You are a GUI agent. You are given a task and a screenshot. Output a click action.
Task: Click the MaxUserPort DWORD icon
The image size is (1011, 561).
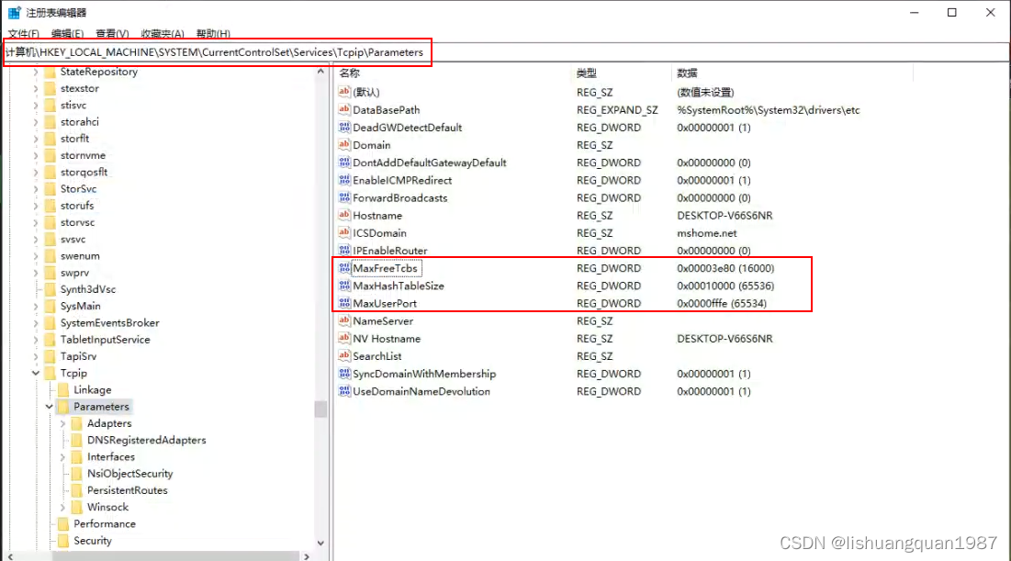click(345, 304)
